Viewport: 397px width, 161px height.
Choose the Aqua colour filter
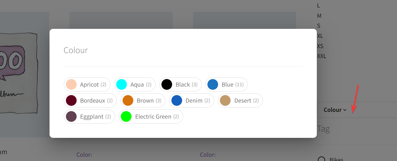click(135, 84)
